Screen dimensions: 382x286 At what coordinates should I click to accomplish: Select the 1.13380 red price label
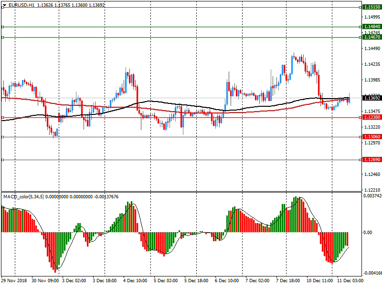click(371, 117)
